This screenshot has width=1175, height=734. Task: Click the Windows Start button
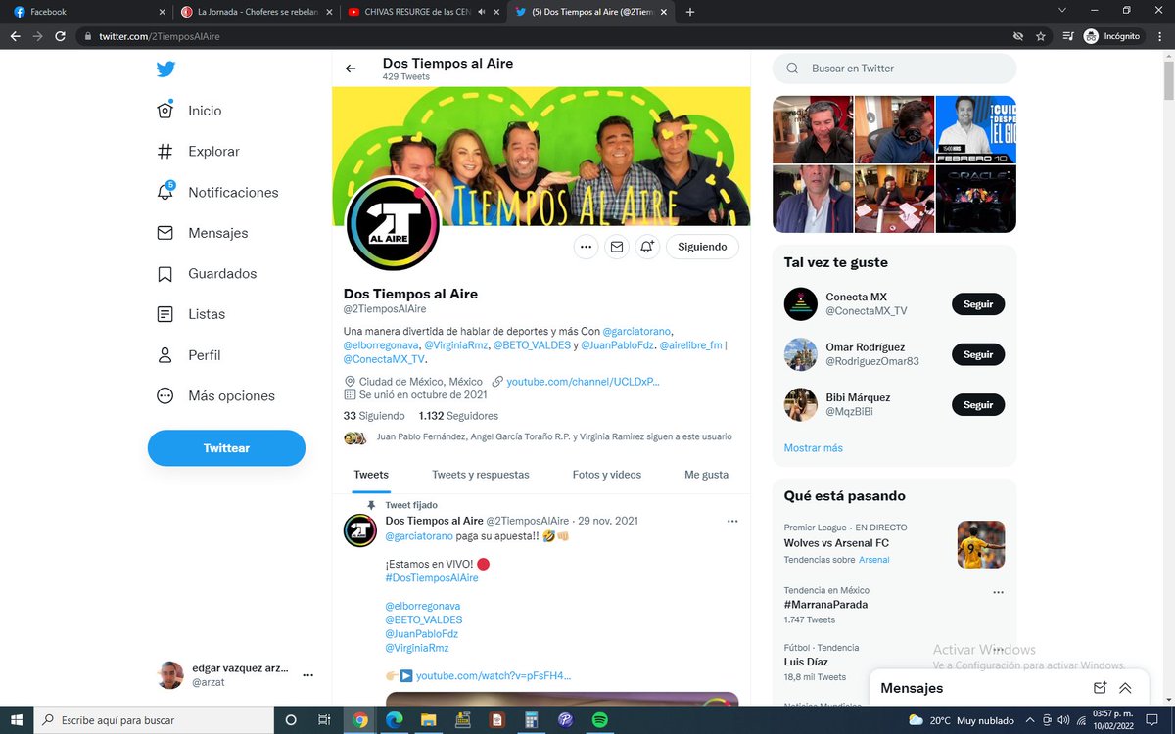[17, 720]
